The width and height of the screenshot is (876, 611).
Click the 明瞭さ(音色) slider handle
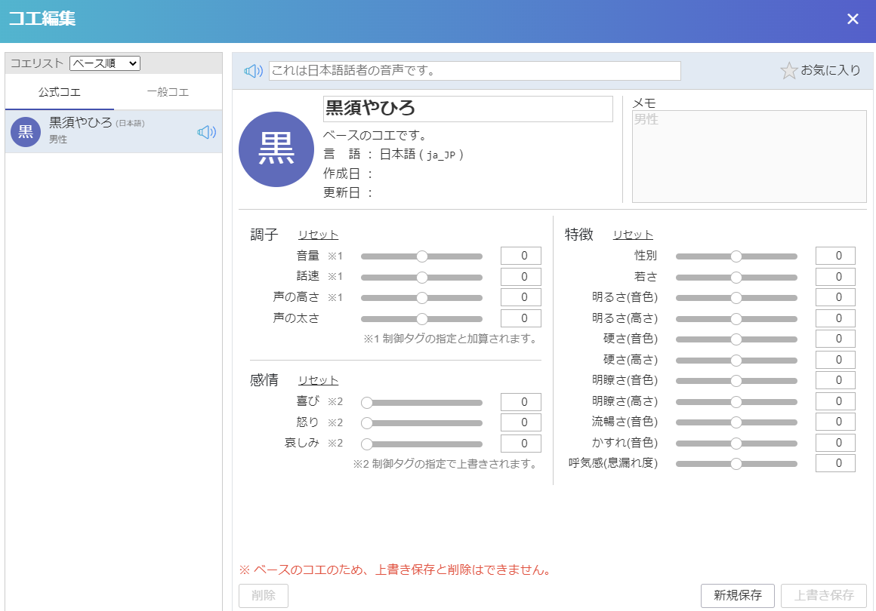point(736,381)
